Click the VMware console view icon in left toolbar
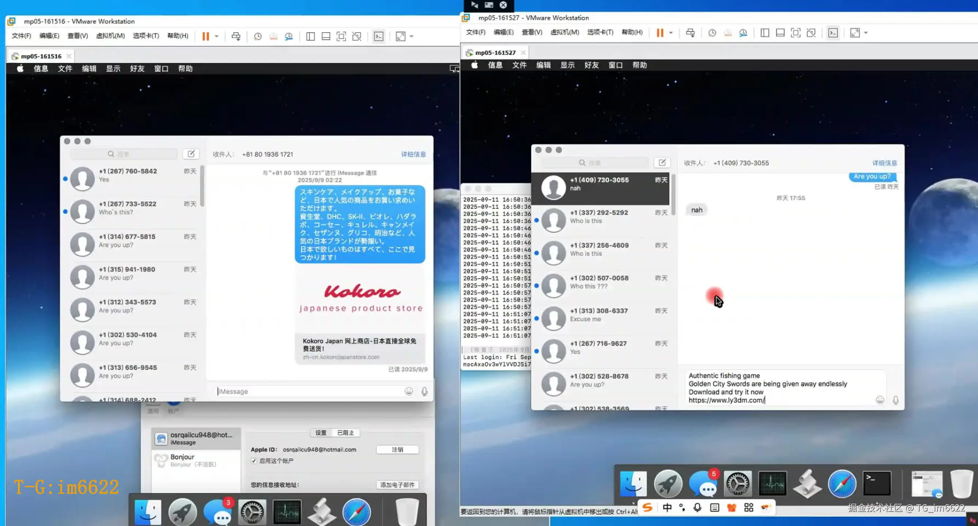 click(x=379, y=37)
